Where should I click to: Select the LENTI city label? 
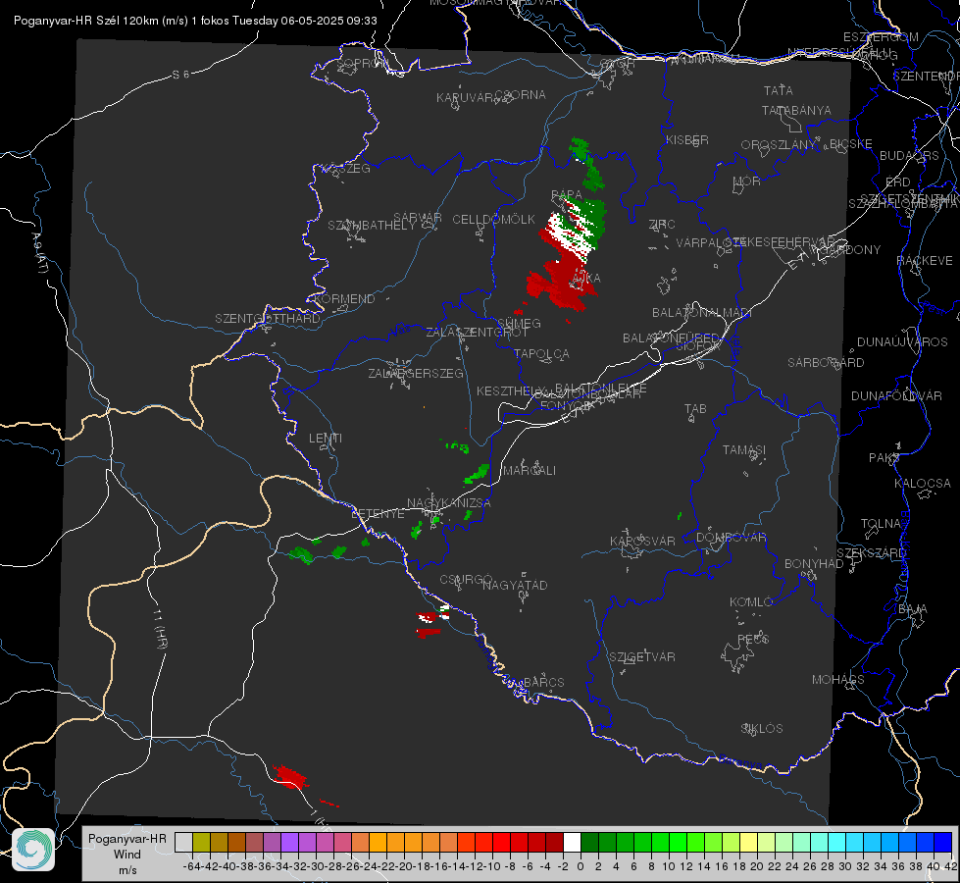pos(326,439)
